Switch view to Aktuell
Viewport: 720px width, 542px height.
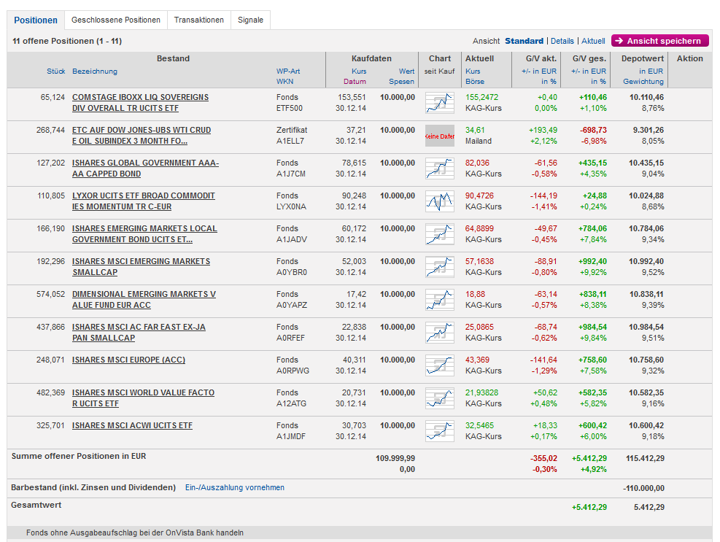593,42
